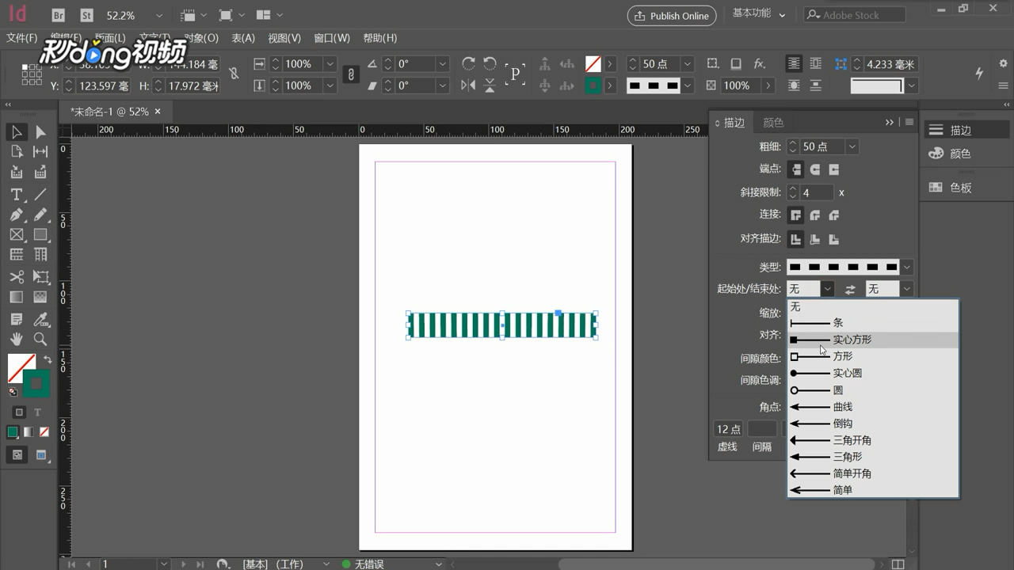Select the Gradient Swatch tool

(x=17, y=298)
